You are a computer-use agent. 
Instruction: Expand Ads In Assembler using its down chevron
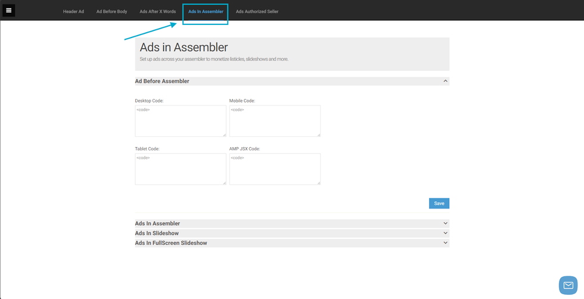[445, 223]
